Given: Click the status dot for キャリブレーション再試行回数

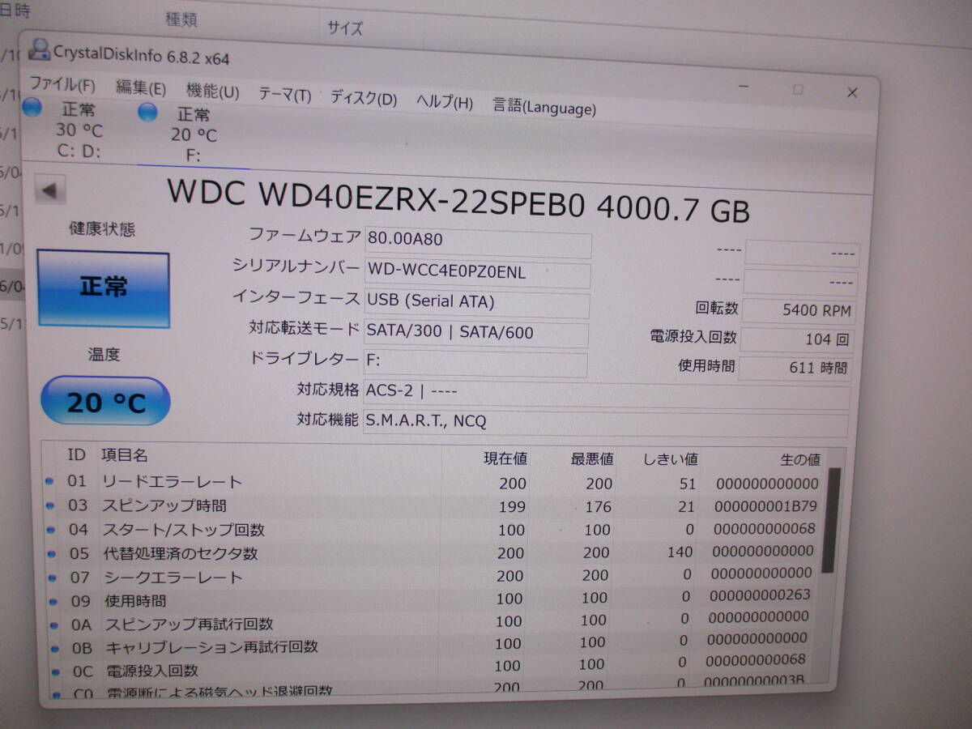Looking at the screenshot, I should [55, 648].
